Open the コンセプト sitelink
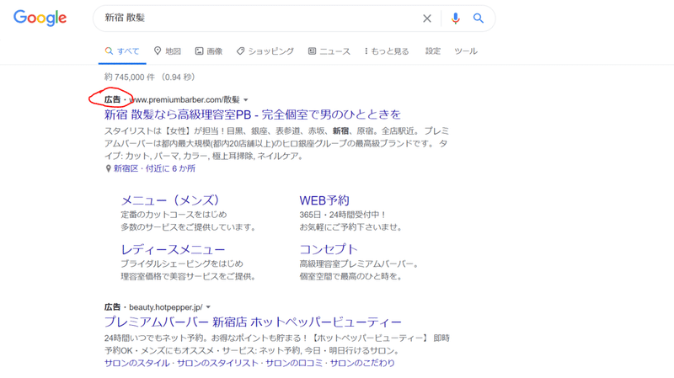Screen dimensions: 674x378 [x=329, y=249]
